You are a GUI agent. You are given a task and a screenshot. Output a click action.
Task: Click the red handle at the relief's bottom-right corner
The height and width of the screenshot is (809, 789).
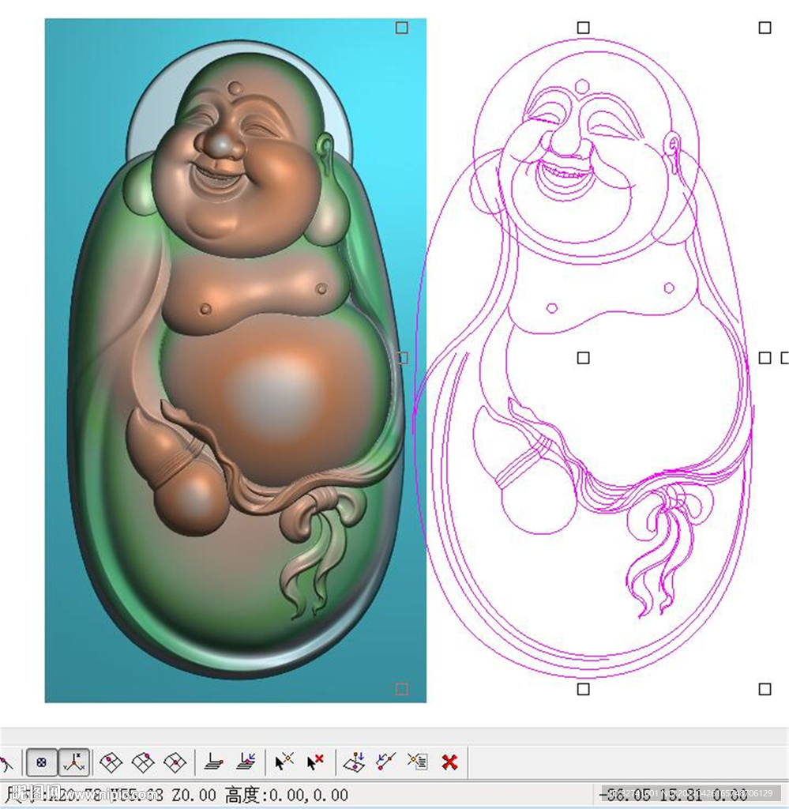[x=401, y=690]
